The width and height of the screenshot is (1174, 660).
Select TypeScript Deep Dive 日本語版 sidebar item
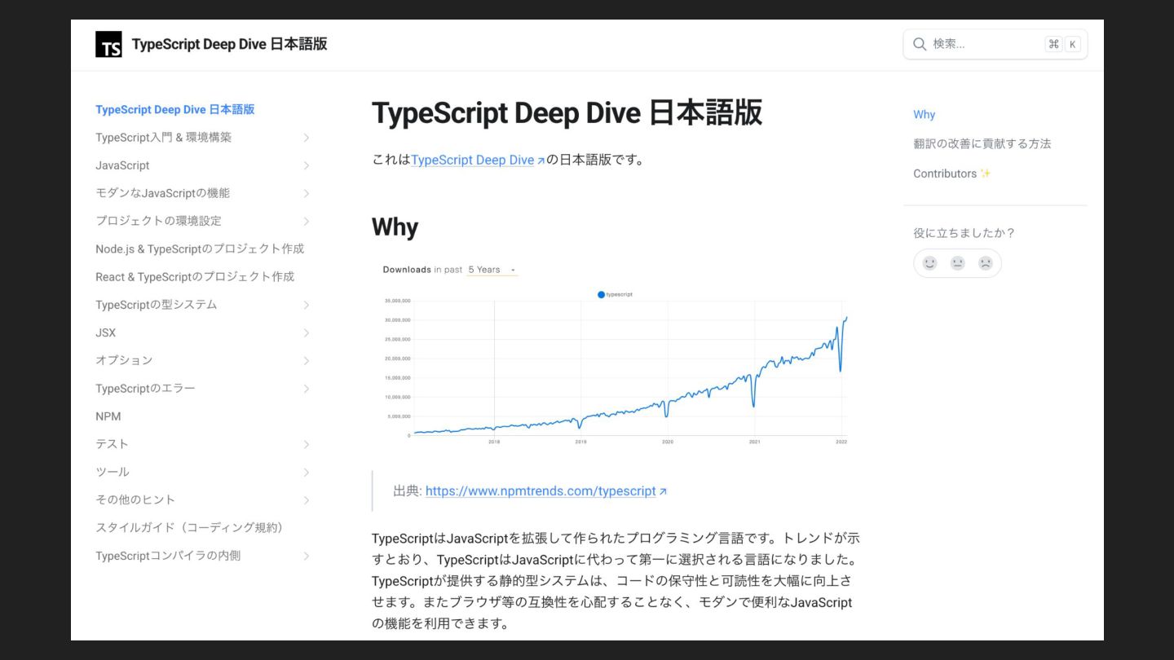pyautogui.click(x=175, y=109)
